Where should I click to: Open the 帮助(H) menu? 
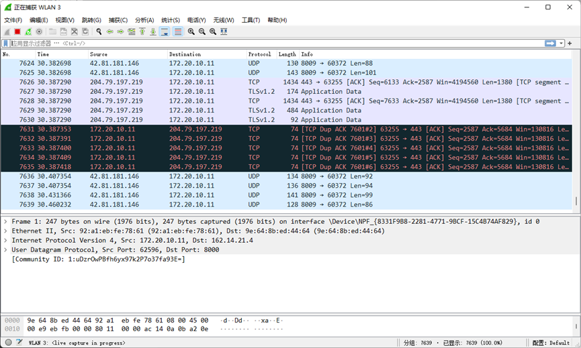(x=277, y=20)
